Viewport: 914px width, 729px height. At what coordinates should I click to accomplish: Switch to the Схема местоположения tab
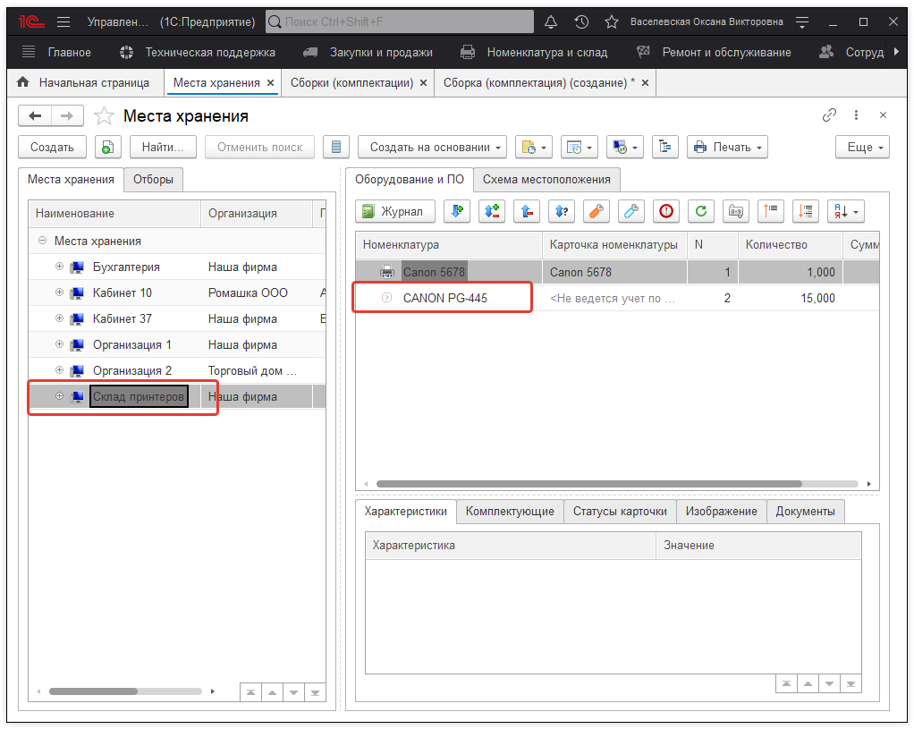click(x=546, y=179)
